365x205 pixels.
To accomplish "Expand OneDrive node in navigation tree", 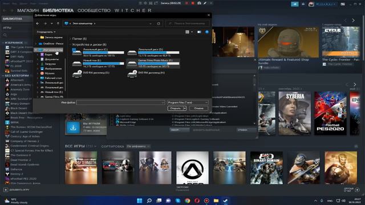I will [x=36, y=43].
